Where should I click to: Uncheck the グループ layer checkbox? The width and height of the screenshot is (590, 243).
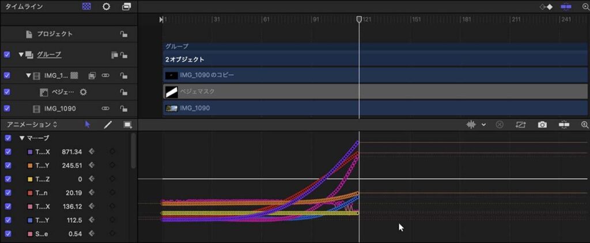(x=7, y=55)
